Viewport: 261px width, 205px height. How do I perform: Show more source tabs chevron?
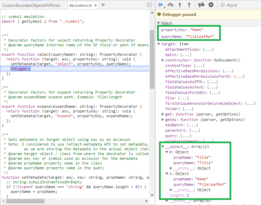pos(103,5)
